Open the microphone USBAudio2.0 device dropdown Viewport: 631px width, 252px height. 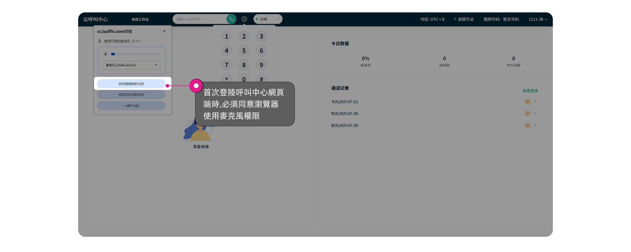click(132, 65)
